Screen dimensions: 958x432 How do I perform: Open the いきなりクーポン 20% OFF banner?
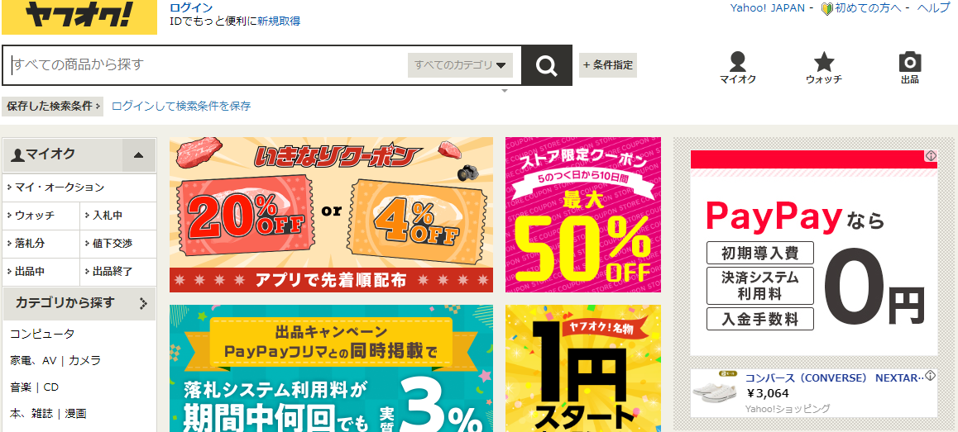coord(331,214)
